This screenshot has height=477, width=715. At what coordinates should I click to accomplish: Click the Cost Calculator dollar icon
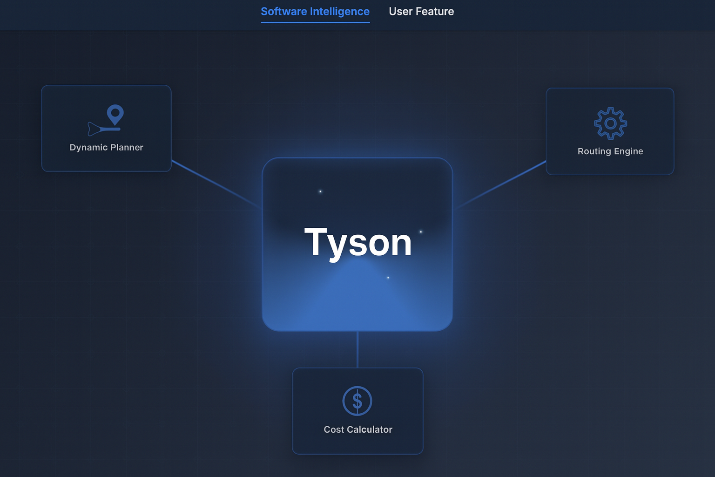point(357,401)
